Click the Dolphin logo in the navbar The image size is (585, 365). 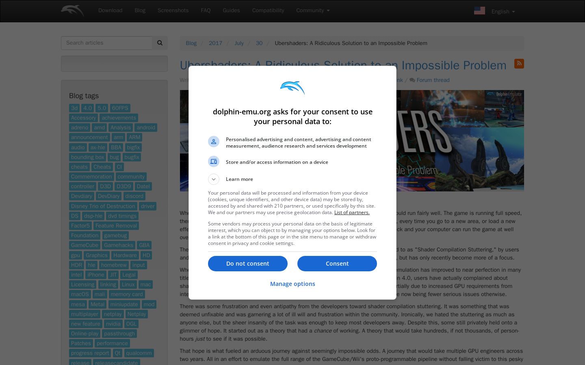72,11
